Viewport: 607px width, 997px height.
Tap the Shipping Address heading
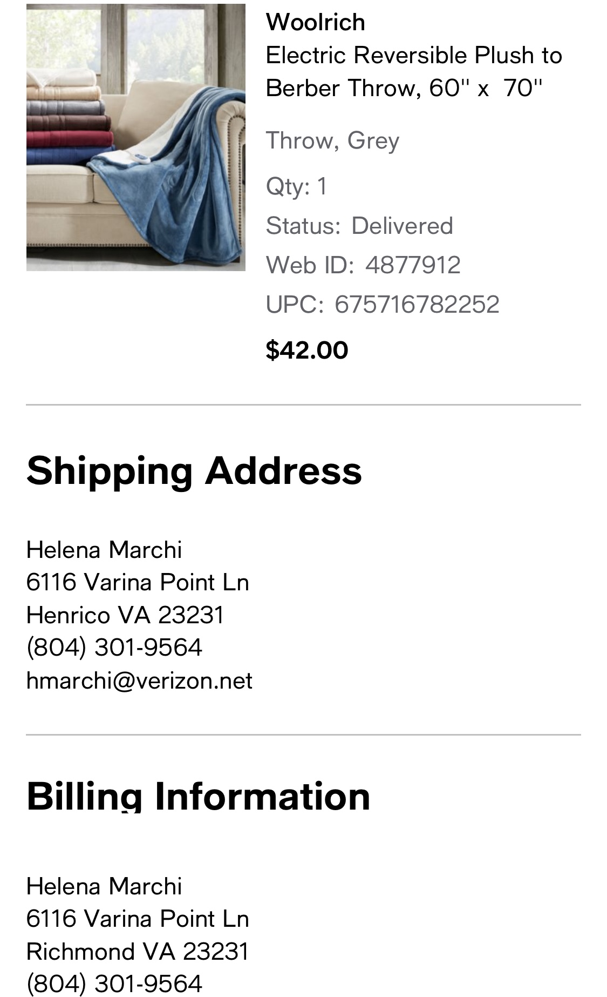click(194, 470)
